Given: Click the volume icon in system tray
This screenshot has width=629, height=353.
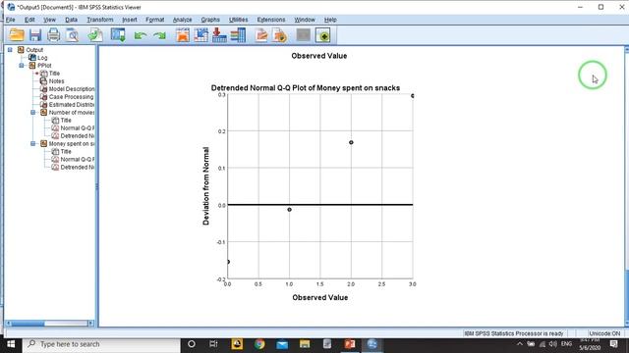Looking at the screenshot, I should pyautogui.click(x=553, y=344).
